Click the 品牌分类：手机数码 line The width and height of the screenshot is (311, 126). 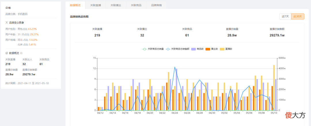[x=16, y=14]
